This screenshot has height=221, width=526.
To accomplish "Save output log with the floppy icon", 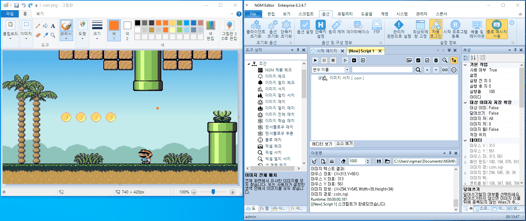I will coord(379,161).
